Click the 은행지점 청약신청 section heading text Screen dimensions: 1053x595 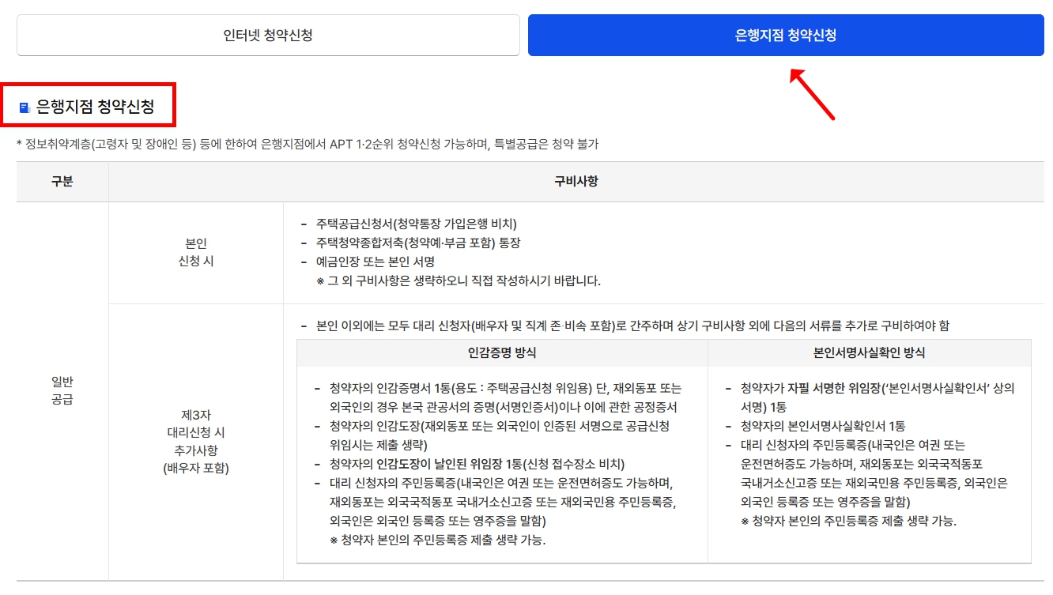(95, 107)
